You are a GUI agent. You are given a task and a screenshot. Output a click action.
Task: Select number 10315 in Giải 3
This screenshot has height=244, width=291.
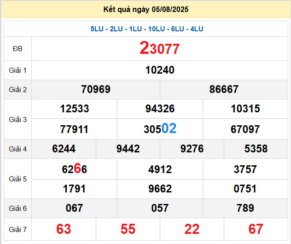click(x=245, y=109)
